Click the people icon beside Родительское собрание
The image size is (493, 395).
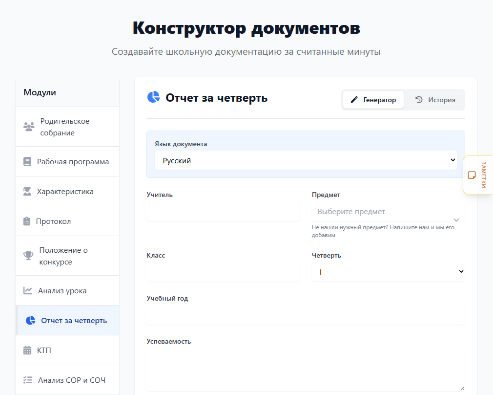coord(29,127)
